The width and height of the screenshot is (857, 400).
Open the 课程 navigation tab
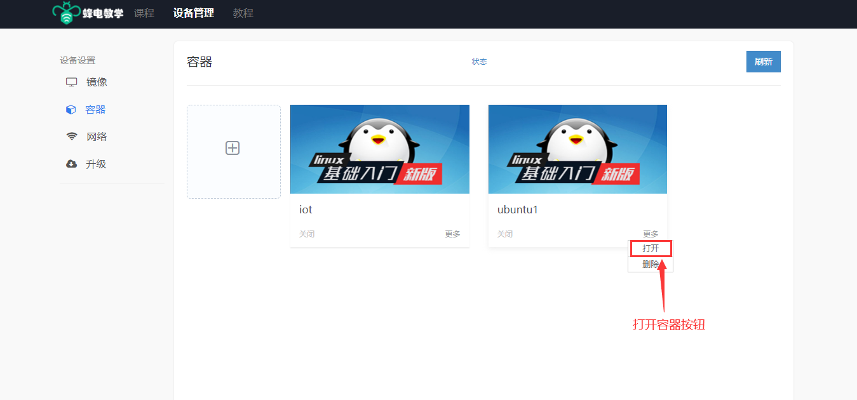click(144, 13)
